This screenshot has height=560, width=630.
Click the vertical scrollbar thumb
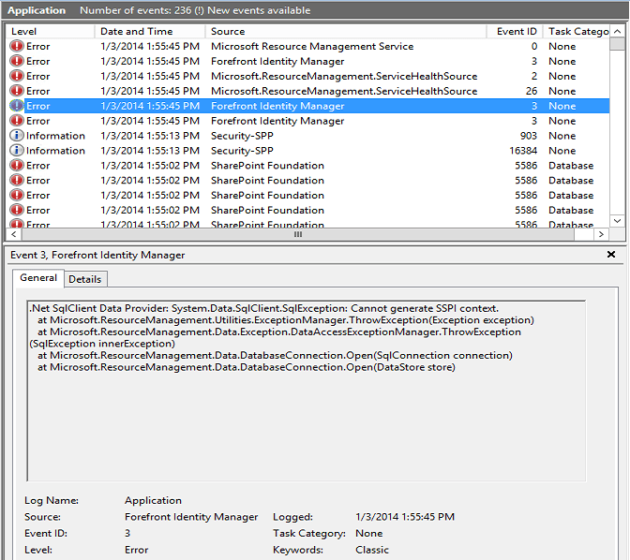click(617, 44)
